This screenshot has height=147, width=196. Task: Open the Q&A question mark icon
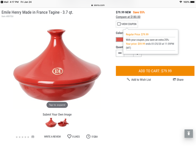[88, 136]
